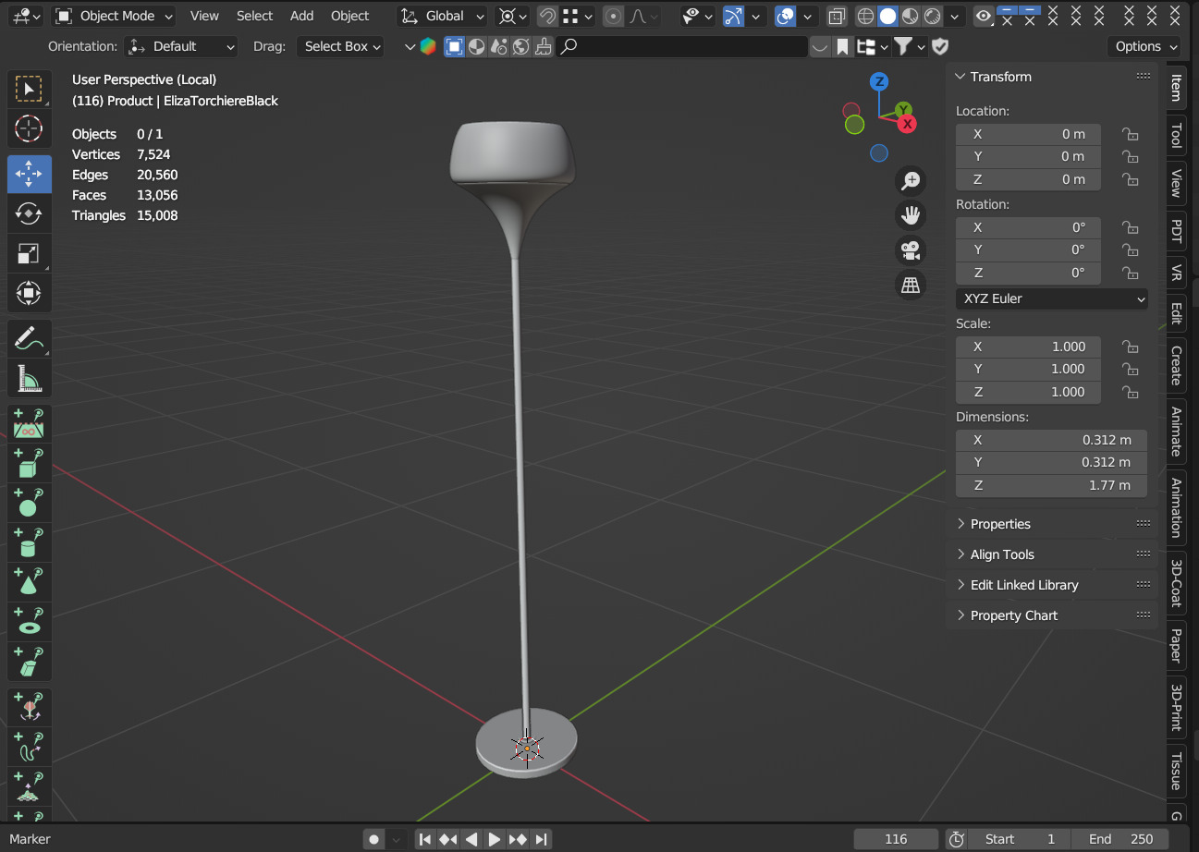The height and width of the screenshot is (852, 1199).
Task: Toggle proportional editing
Action: [x=613, y=16]
